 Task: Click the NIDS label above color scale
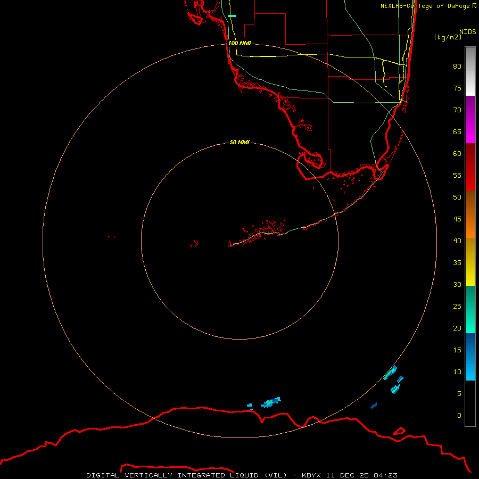coord(467,31)
